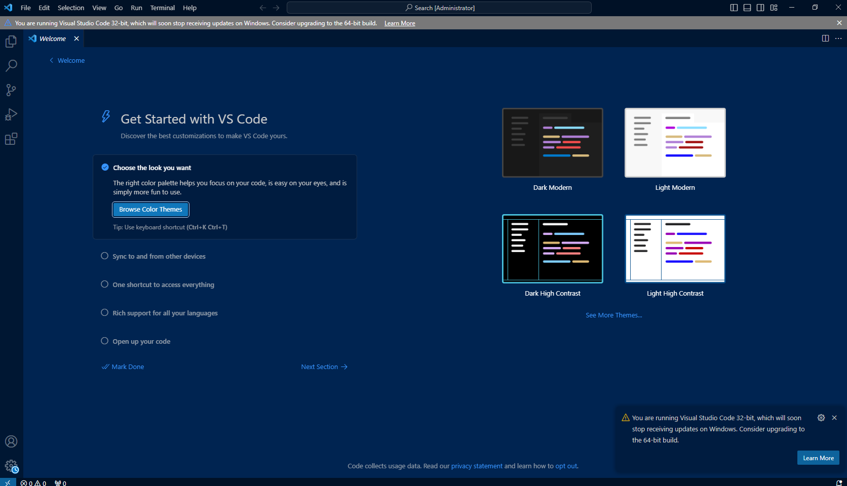The image size is (847, 486).
Task: Open the Selection menu
Action: click(71, 8)
